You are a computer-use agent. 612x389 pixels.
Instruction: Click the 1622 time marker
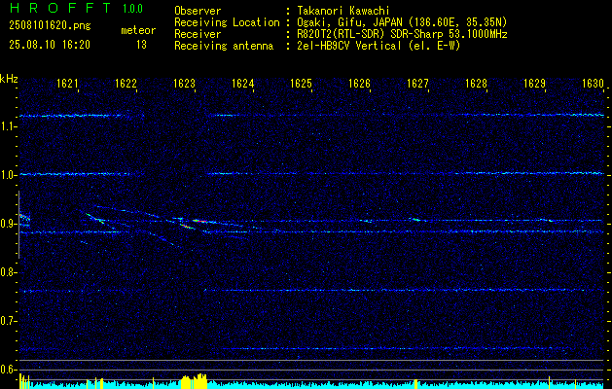tap(126, 83)
